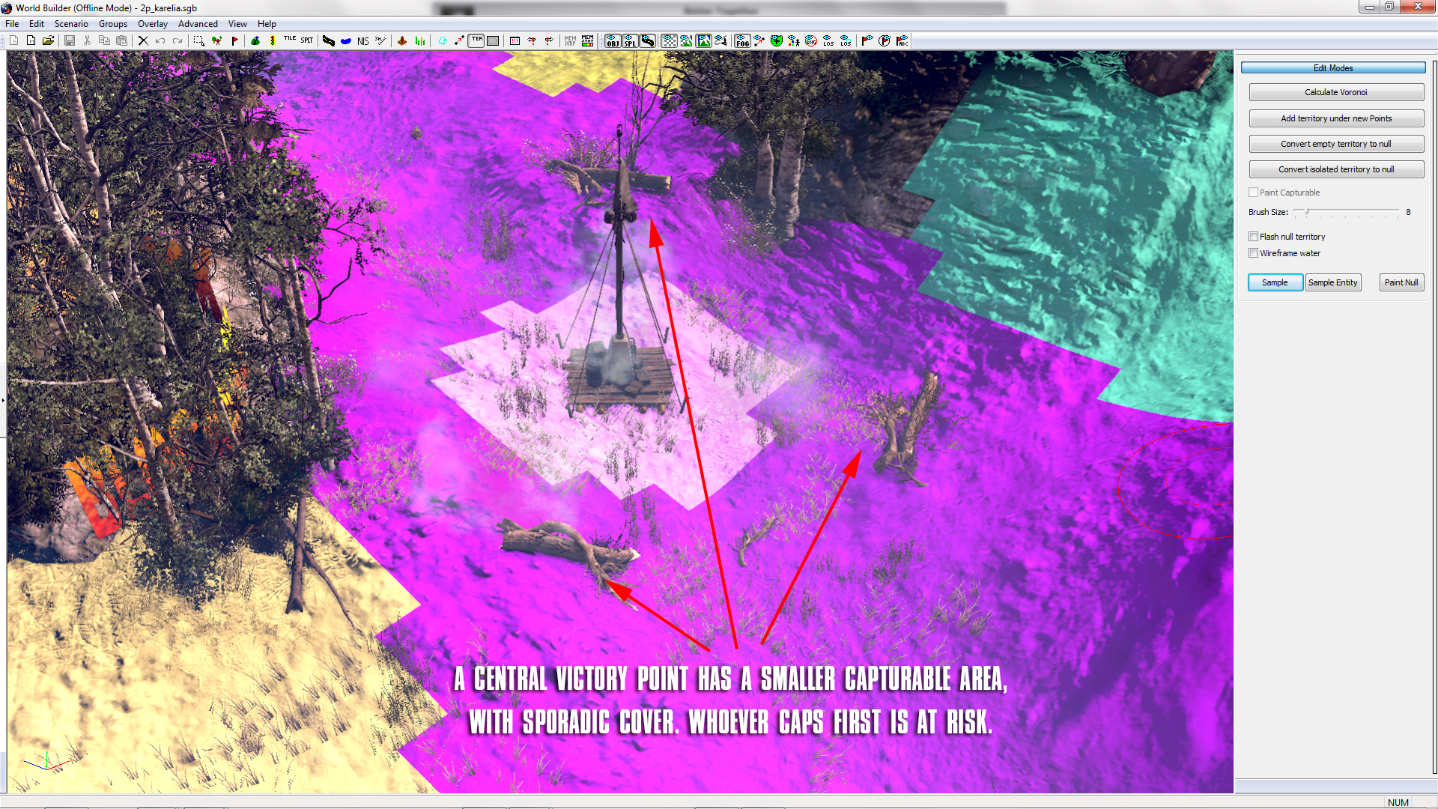
Task: Toggle RNG range visibility overlay
Action: [811, 41]
